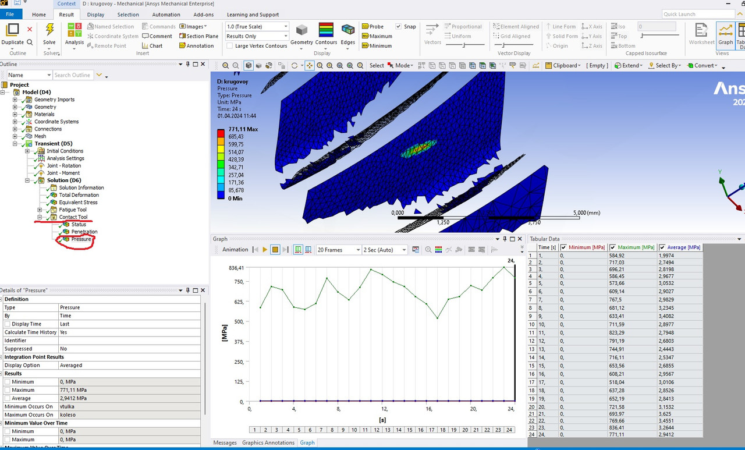The height and width of the screenshot is (450, 745).
Task: Open the Messages tab at the bottom
Action: click(x=225, y=442)
